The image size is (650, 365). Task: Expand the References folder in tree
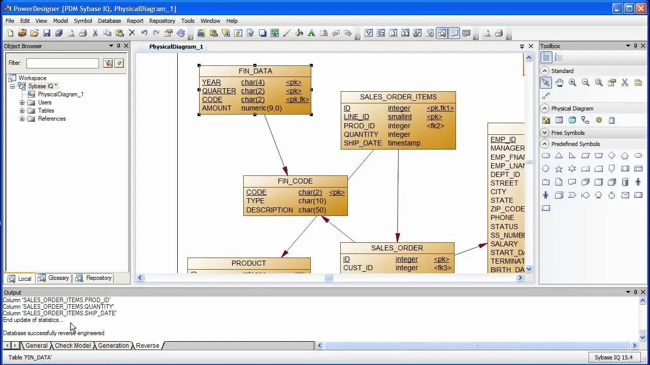pyautogui.click(x=22, y=119)
